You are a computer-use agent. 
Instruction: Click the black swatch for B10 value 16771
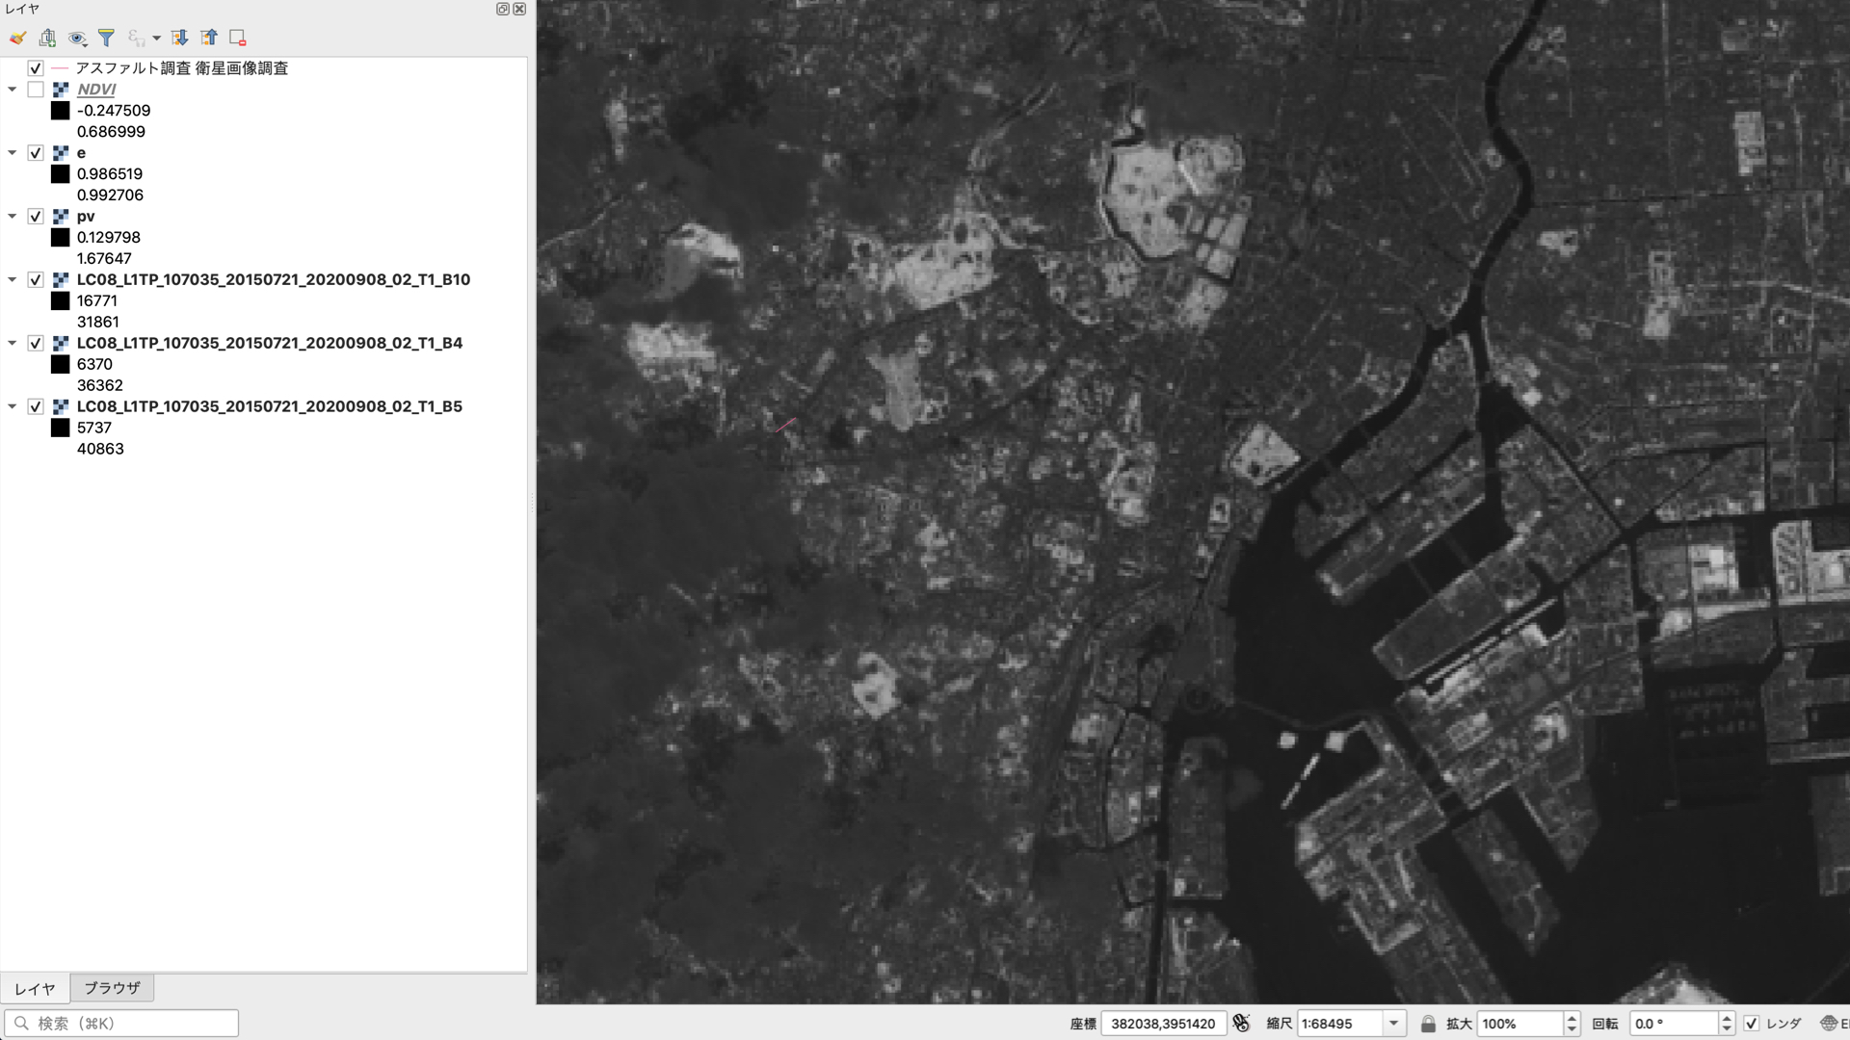click(x=60, y=301)
